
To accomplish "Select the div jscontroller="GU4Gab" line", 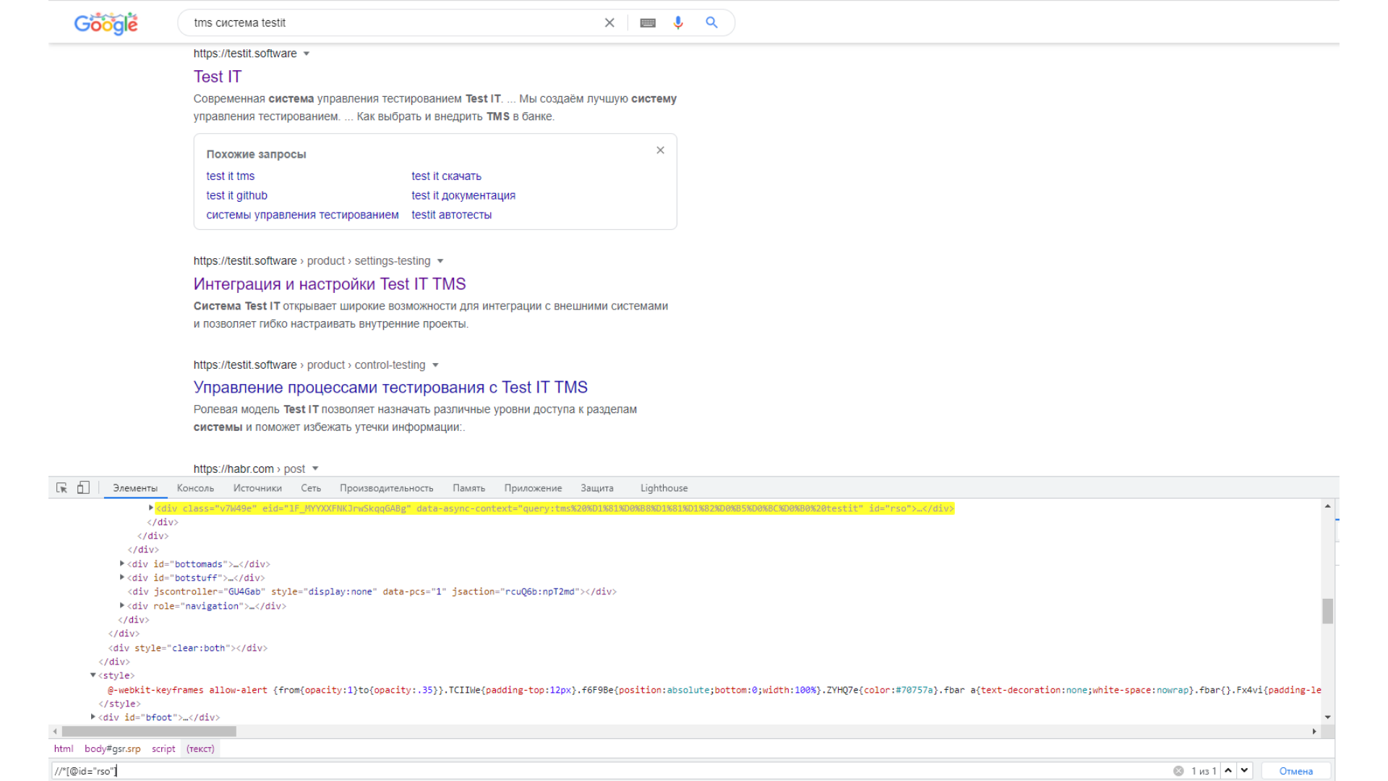I will click(x=372, y=592).
